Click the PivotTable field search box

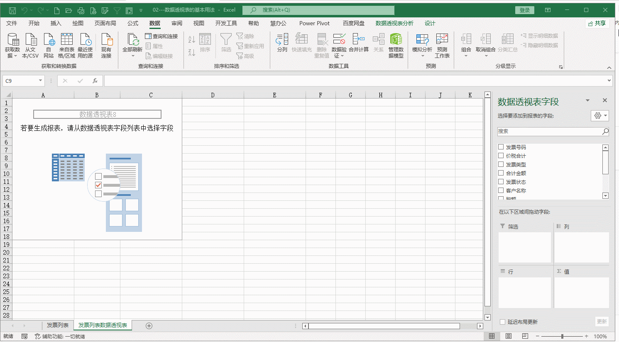point(553,131)
